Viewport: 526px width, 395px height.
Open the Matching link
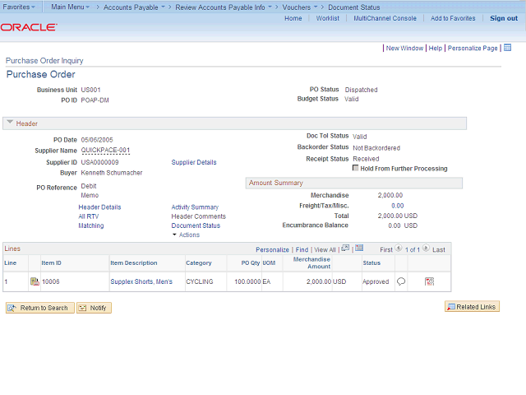click(91, 225)
